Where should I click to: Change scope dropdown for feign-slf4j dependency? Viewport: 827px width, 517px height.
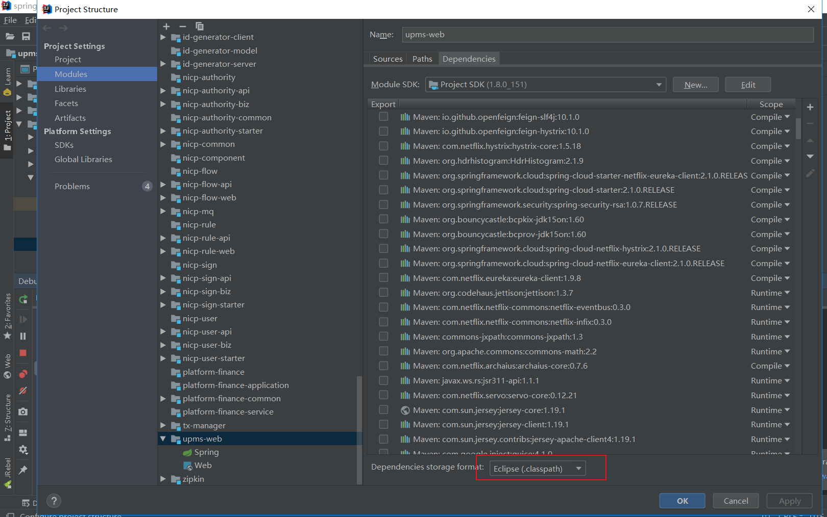coord(770,117)
